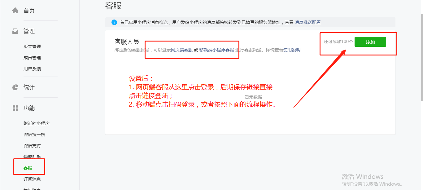
Task: Open 微信支付 sidebar item
Action: (x=32, y=146)
